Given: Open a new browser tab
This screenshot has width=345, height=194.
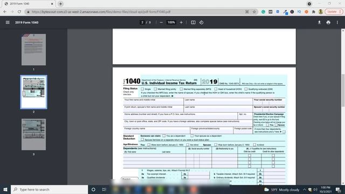Looking at the screenshot, I should coord(60,4).
